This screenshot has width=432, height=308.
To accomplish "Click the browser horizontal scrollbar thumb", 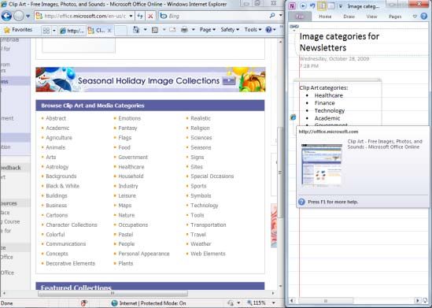I will click(113, 293).
